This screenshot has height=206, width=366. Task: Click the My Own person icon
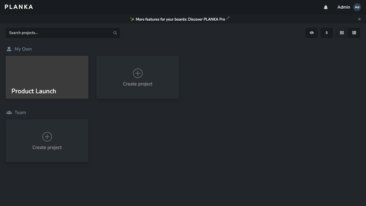(9, 49)
